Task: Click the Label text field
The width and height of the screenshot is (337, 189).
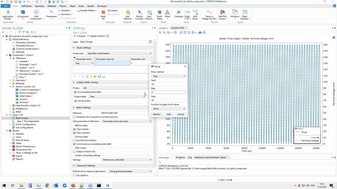Action: pos(114,42)
